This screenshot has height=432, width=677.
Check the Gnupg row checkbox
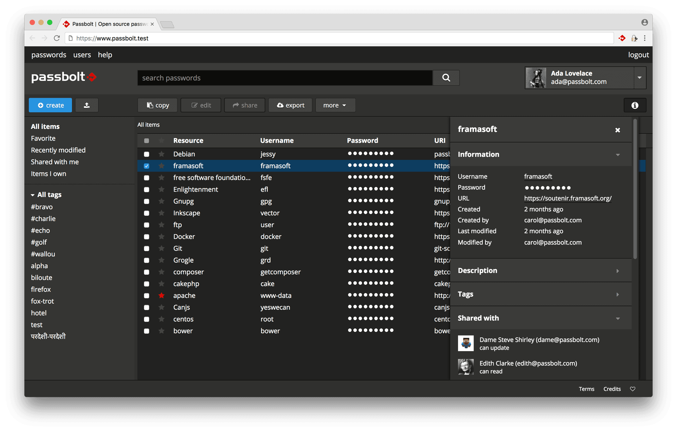coord(147,202)
